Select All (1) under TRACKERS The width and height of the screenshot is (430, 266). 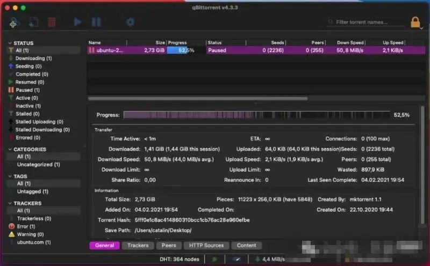click(44, 210)
